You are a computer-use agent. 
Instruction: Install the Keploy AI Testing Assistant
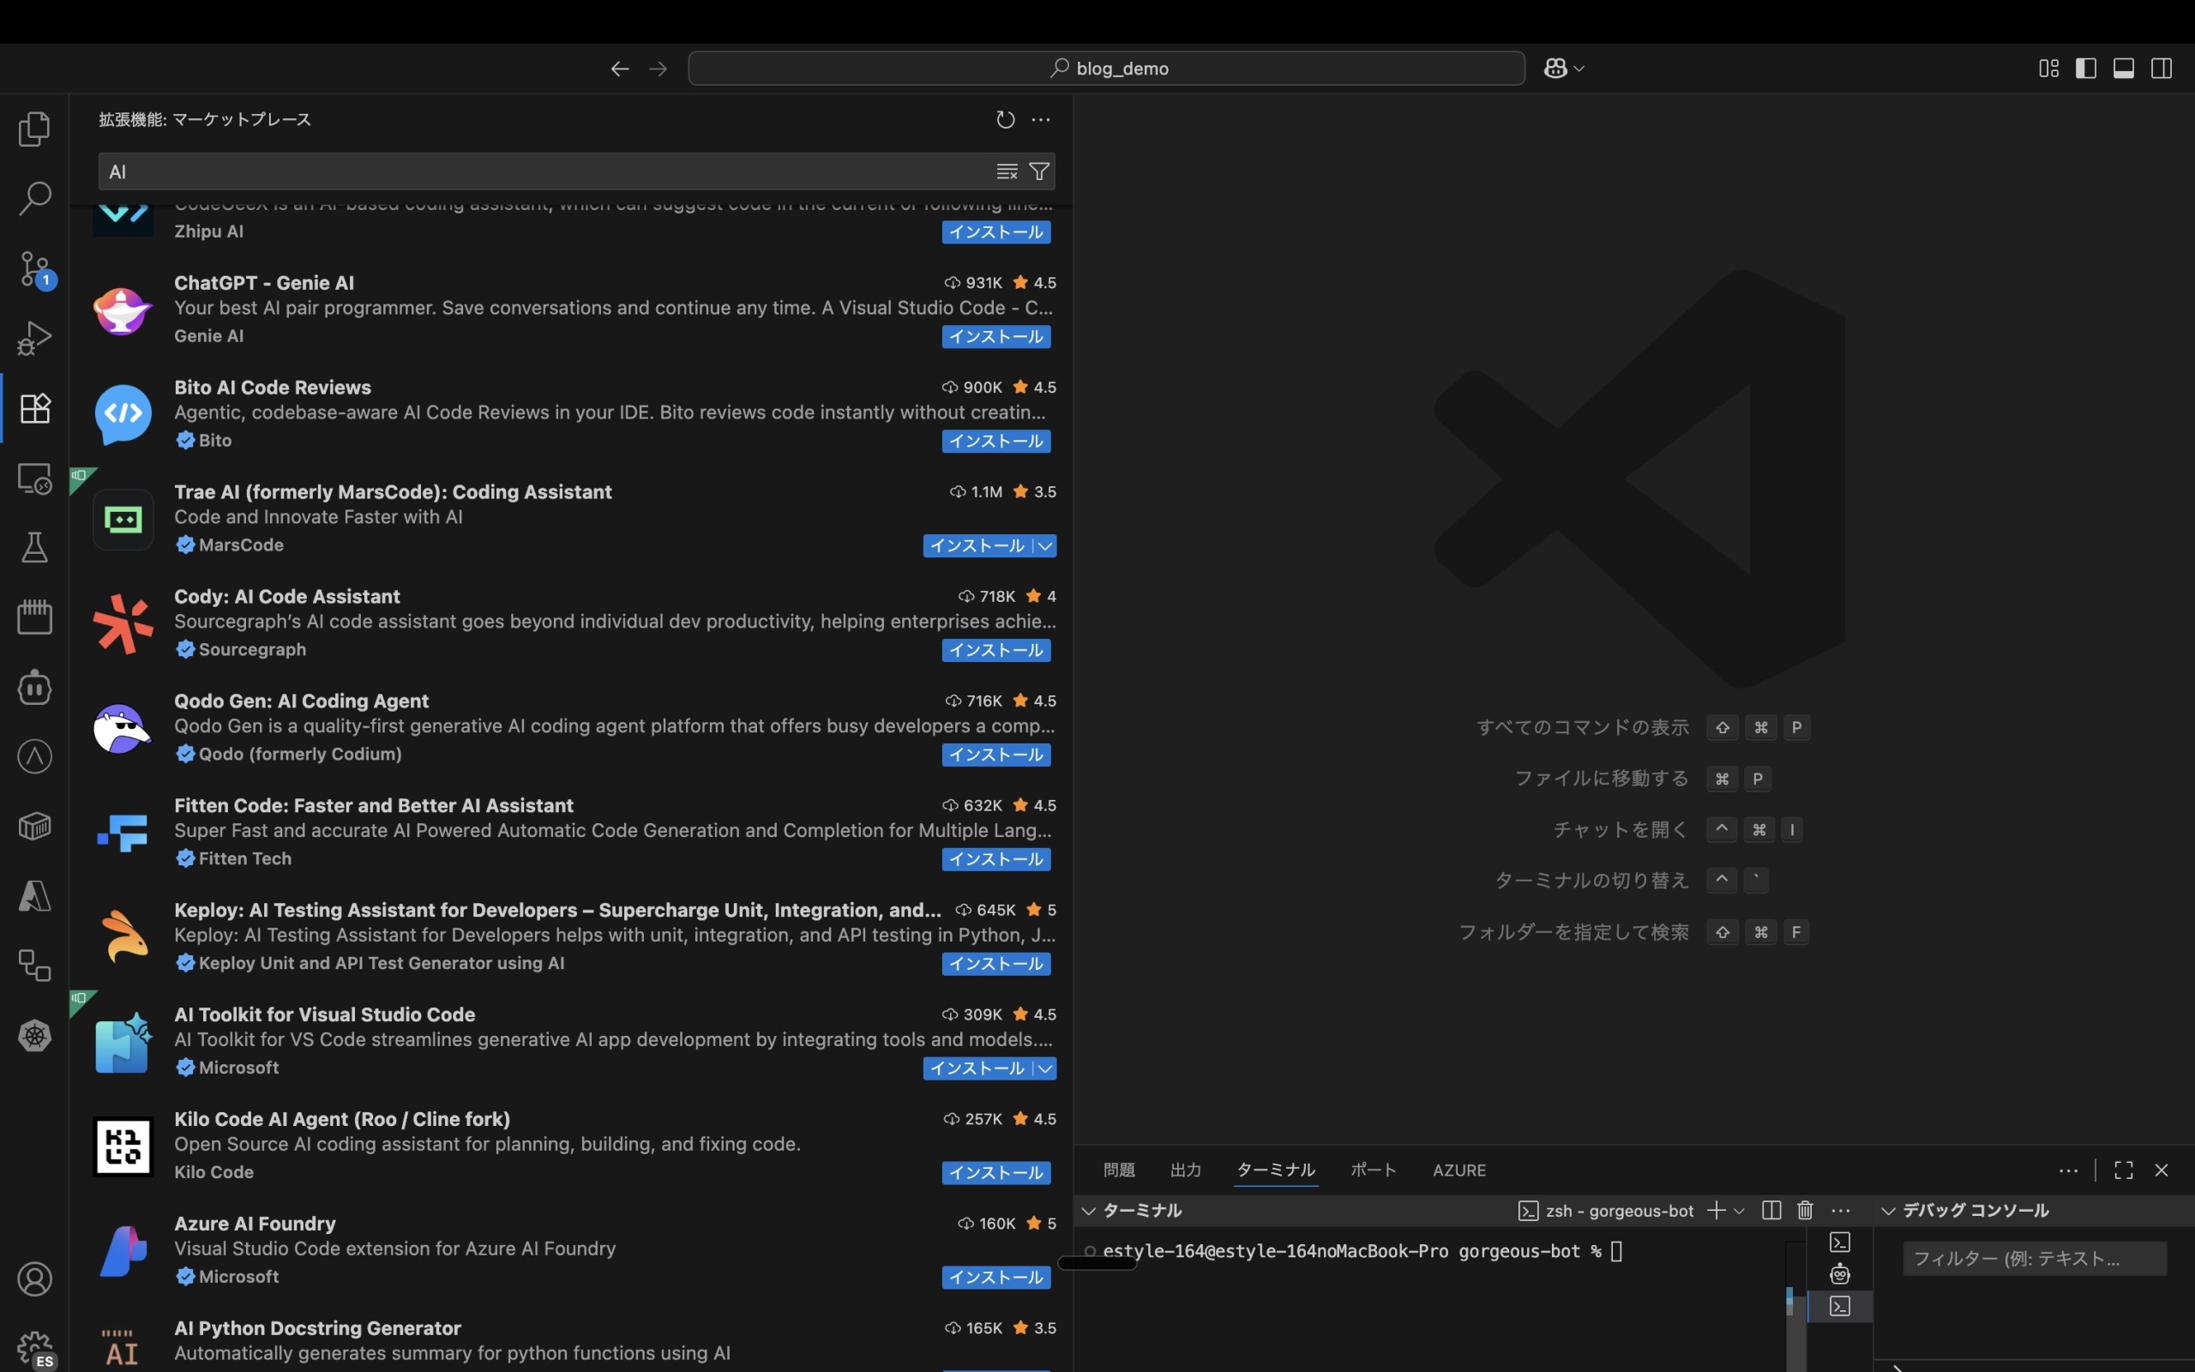(x=996, y=964)
